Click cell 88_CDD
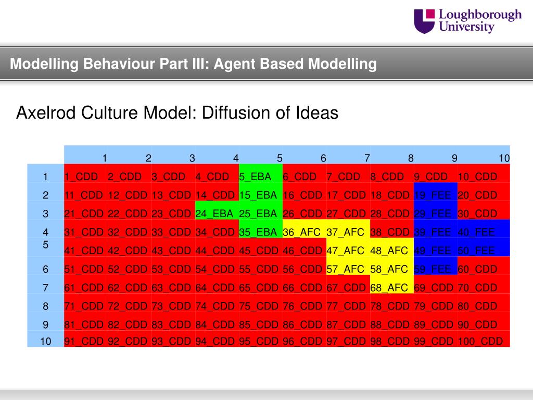 (x=392, y=321)
